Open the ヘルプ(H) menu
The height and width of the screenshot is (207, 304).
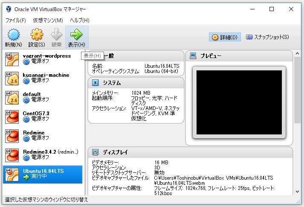pyautogui.click(x=80, y=20)
